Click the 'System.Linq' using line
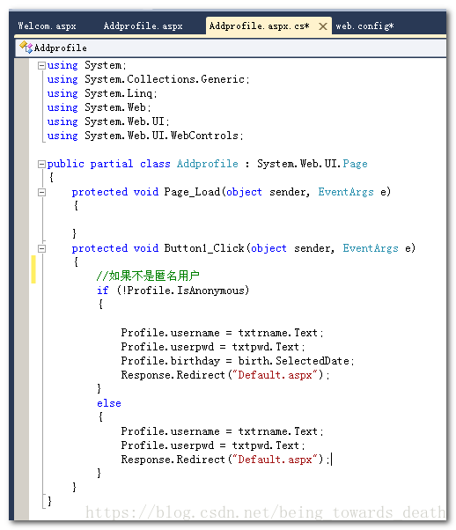Image resolution: width=456 pixels, height=530 pixels. pyautogui.click(x=102, y=93)
